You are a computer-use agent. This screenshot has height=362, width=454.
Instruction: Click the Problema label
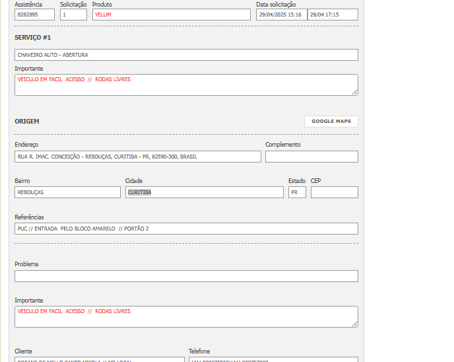tap(26, 264)
